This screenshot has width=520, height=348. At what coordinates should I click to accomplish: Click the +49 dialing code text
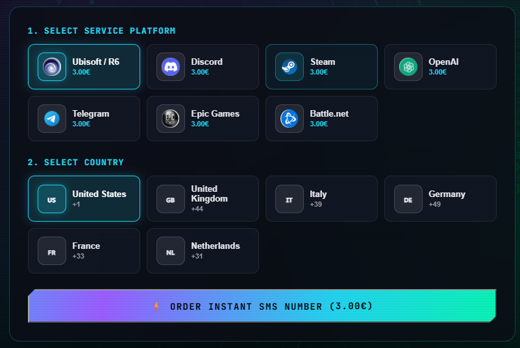click(434, 204)
